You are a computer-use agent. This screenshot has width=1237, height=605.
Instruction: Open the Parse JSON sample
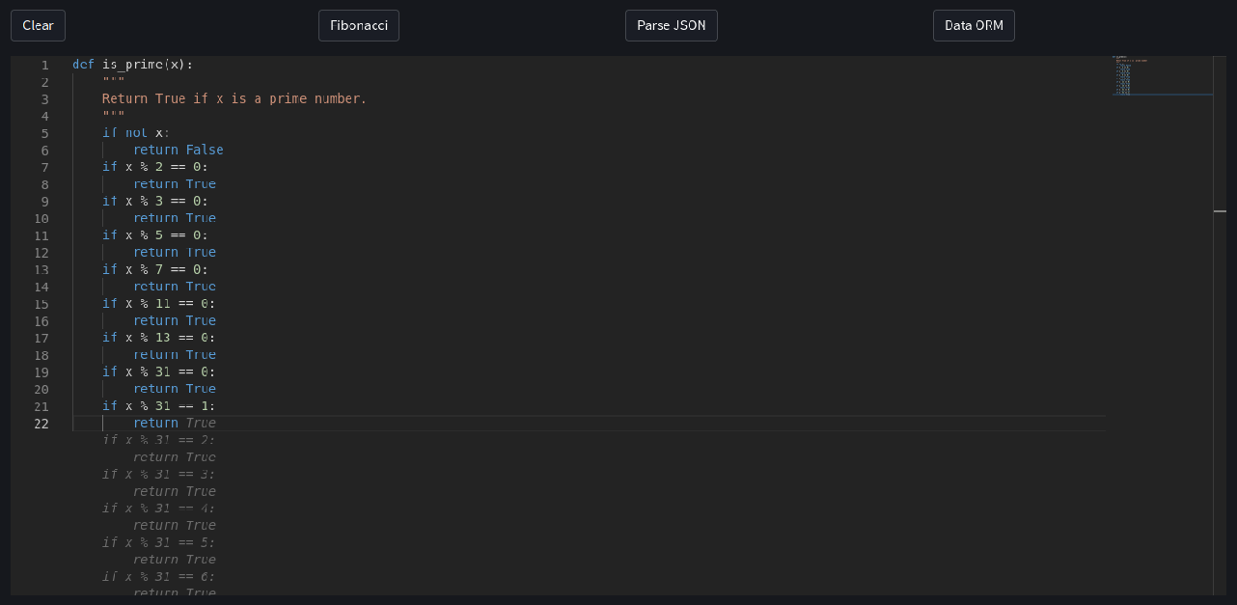tap(671, 25)
